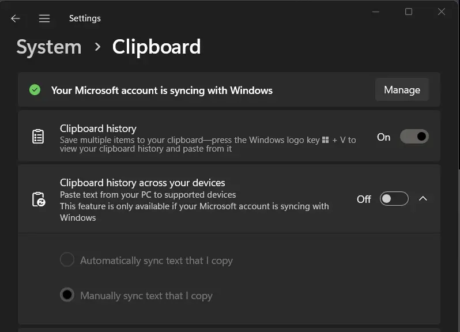Go to System in the breadcrumb
This screenshot has height=332, width=460.
pos(49,47)
